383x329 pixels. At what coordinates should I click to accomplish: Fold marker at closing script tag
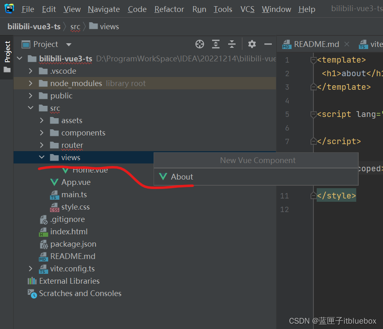(313, 141)
